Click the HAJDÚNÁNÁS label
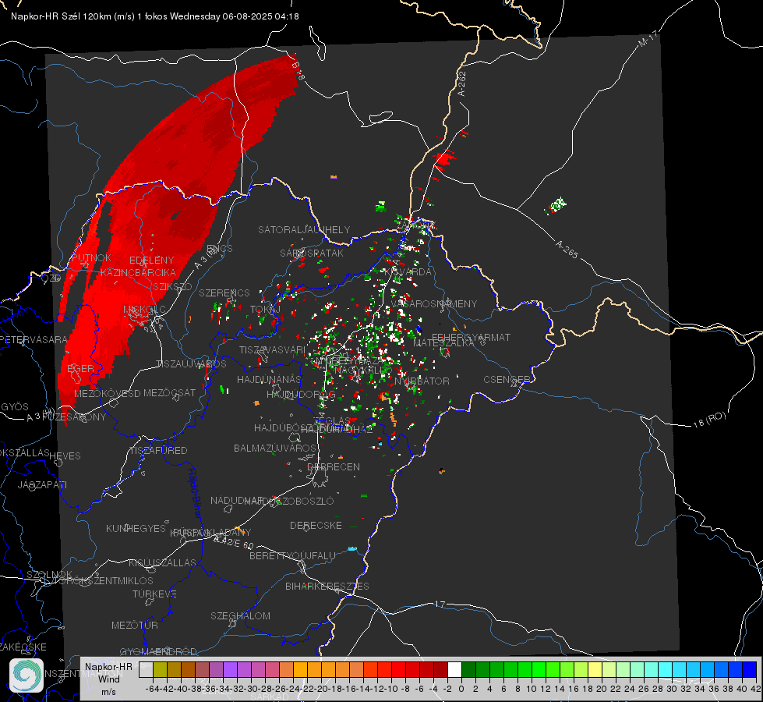Image resolution: width=763 pixels, height=702 pixels. click(269, 379)
